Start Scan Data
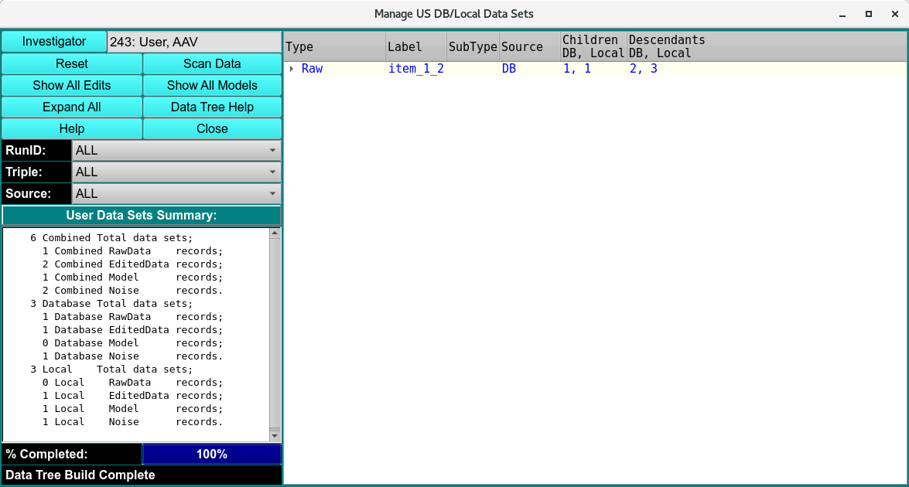The height and width of the screenshot is (487, 909). pyautogui.click(x=211, y=63)
